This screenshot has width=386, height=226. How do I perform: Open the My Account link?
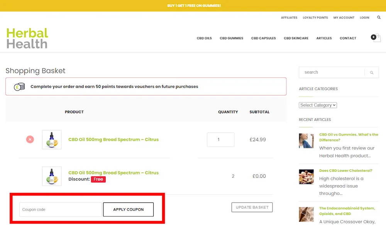344,18
